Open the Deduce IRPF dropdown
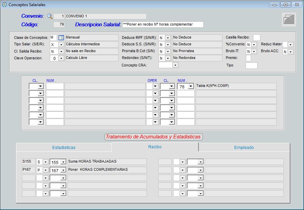Screen dimensions: 304x210 click(x=168, y=38)
